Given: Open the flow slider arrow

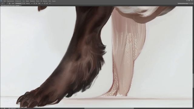Looking at the screenshot, I should tap(45, 3).
